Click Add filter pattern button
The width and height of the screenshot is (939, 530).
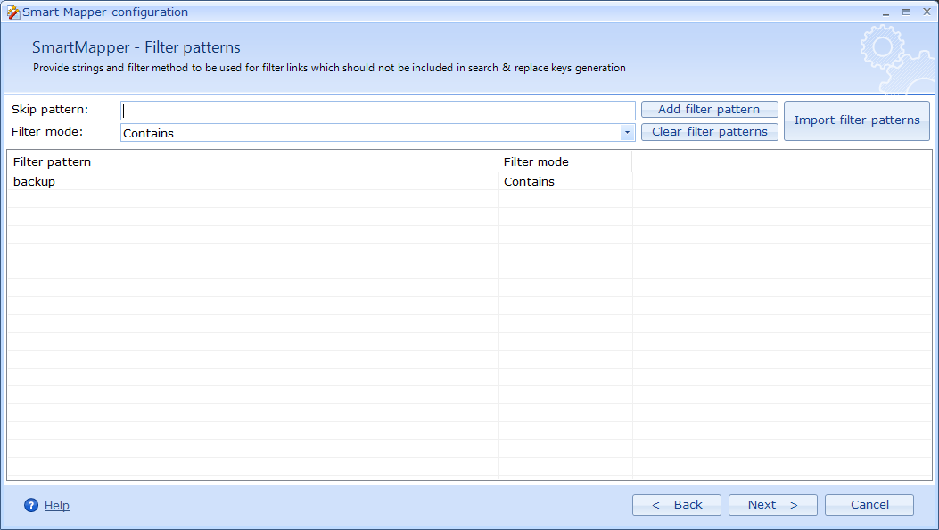(709, 109)
